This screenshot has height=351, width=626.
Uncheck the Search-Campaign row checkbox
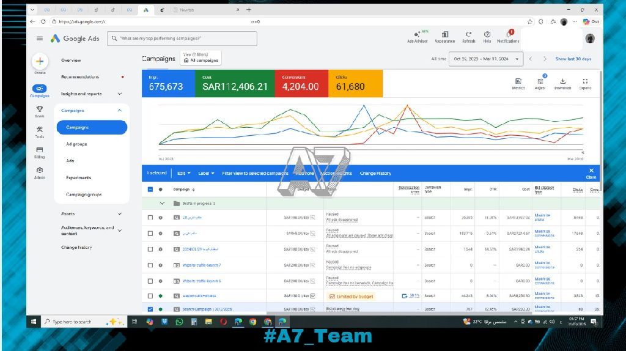(150, 309)
